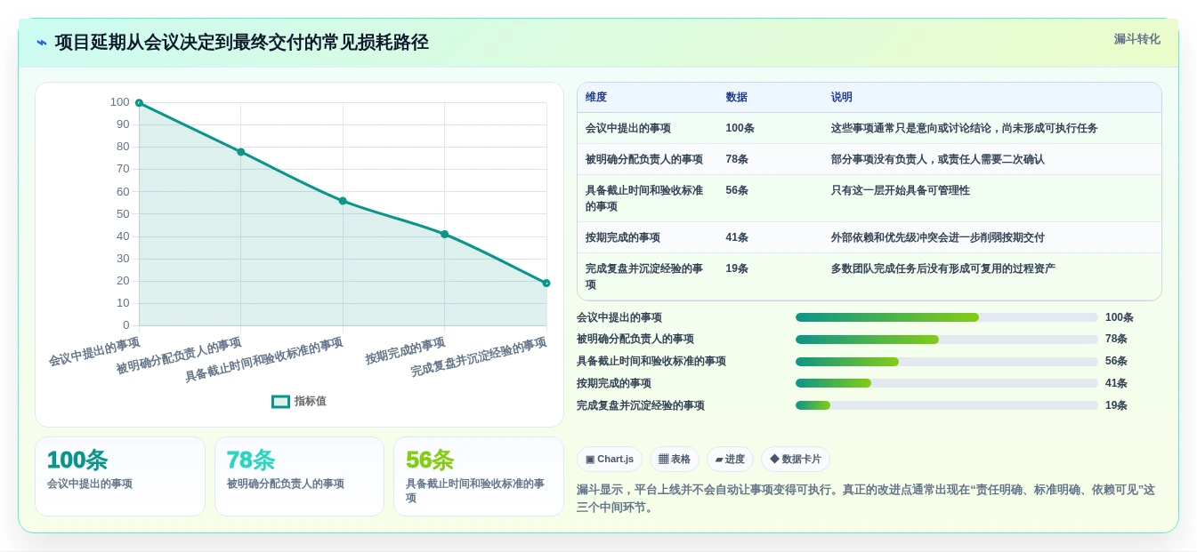The width and height of the screenshot is (1197, 552).
Task: Click the title 项目延期从会议决定到最终交付的常见损耗路径
Action: click(x=242, y=43)
